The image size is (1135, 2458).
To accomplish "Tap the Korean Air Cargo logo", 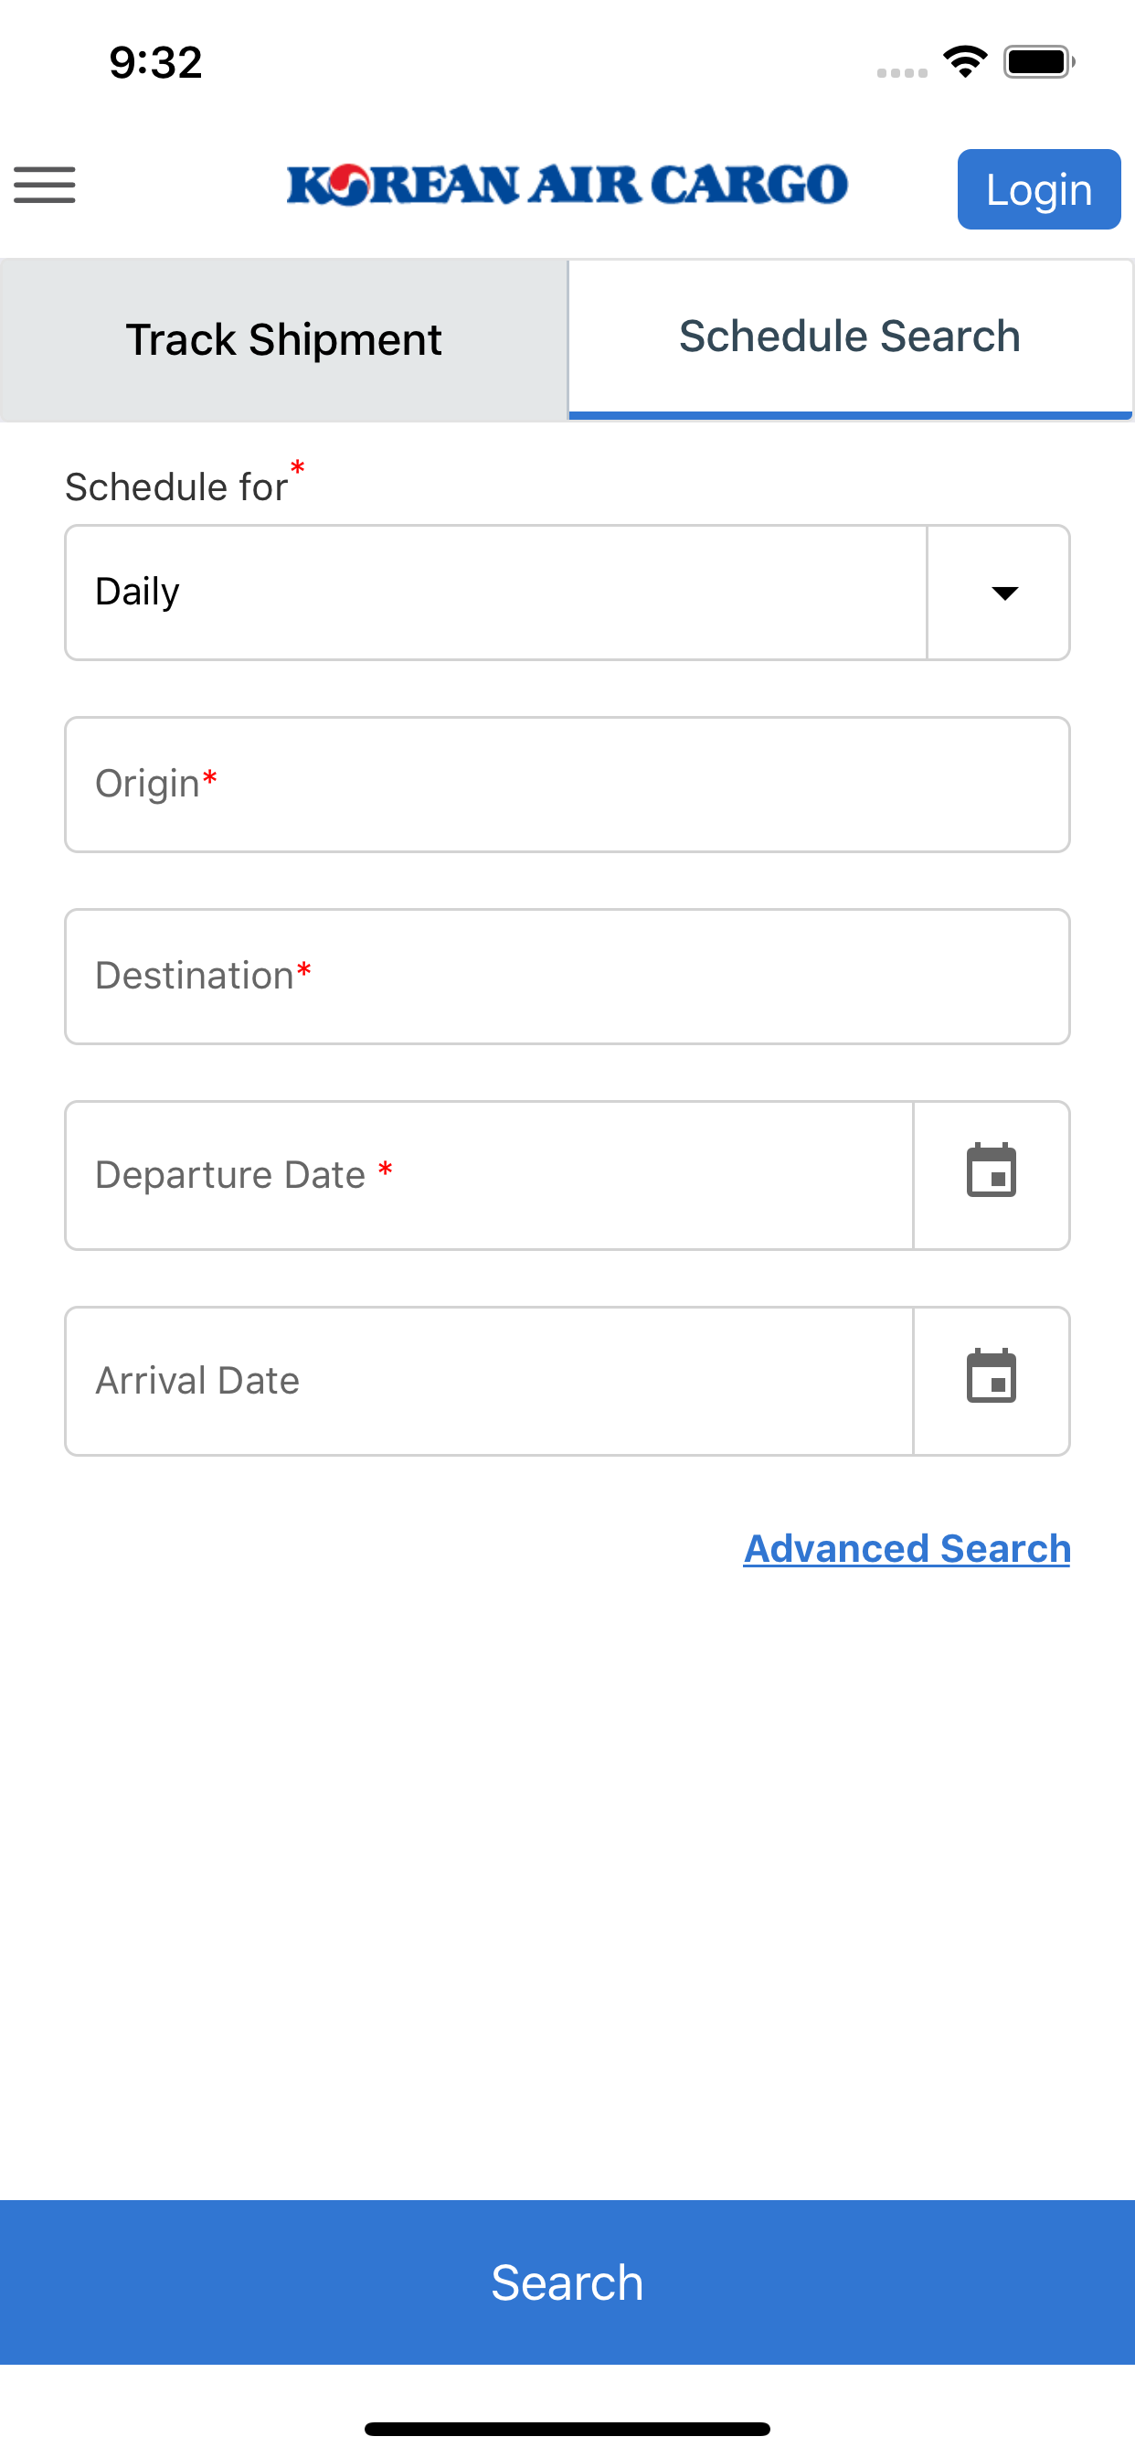I will pos(567,185).
